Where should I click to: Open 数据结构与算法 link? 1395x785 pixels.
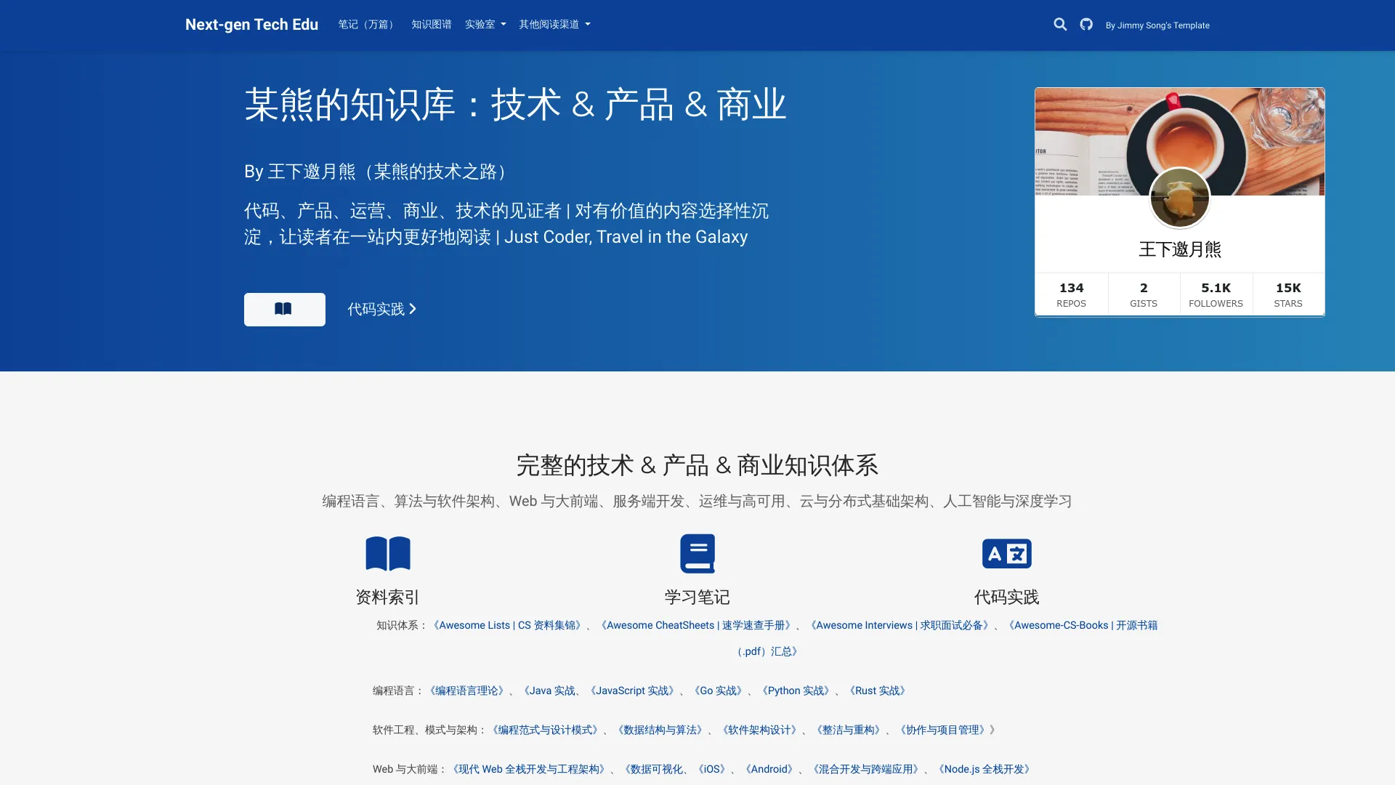coord(660,730)
